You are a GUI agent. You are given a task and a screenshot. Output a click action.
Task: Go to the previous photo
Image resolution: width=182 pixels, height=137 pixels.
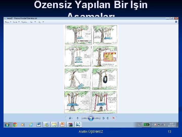[85, 118]
